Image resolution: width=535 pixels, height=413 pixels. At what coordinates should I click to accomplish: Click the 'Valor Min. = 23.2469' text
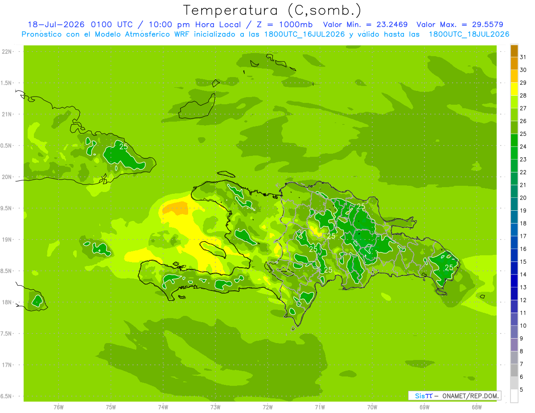point(365,25)
